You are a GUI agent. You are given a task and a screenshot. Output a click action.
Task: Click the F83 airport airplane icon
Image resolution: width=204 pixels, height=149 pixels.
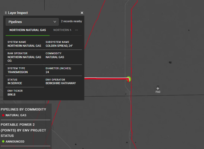158,88
